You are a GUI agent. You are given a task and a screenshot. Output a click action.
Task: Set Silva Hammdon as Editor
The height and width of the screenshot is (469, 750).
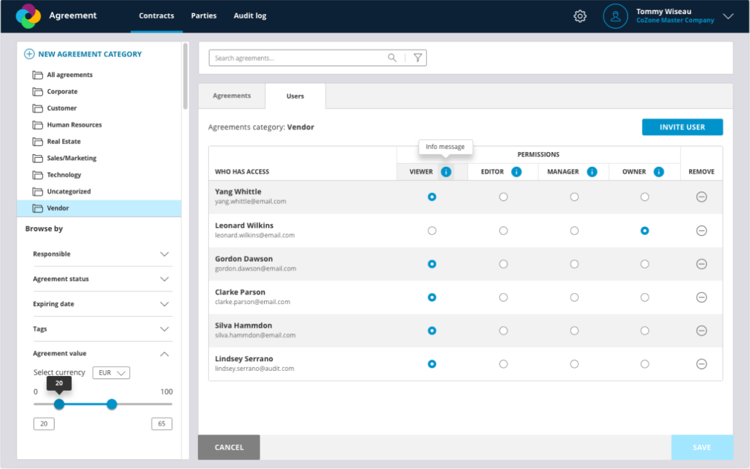click(x=503, y=330)
